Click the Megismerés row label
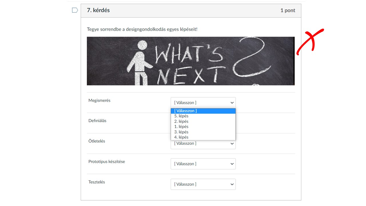 pos(99,100)
